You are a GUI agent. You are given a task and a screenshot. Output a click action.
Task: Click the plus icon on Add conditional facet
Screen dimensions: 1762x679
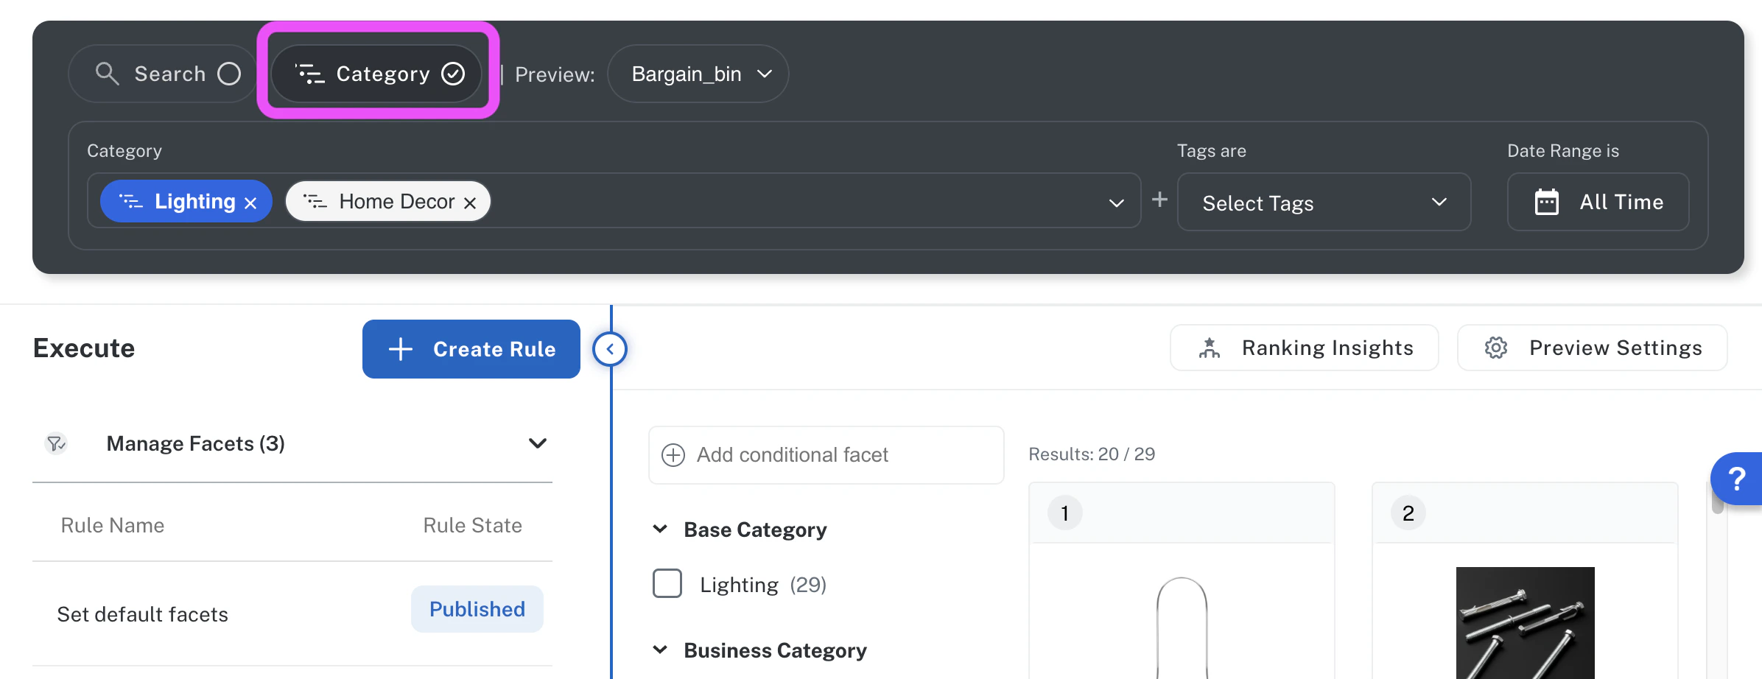pyautogui.click(x=673, y=454)
